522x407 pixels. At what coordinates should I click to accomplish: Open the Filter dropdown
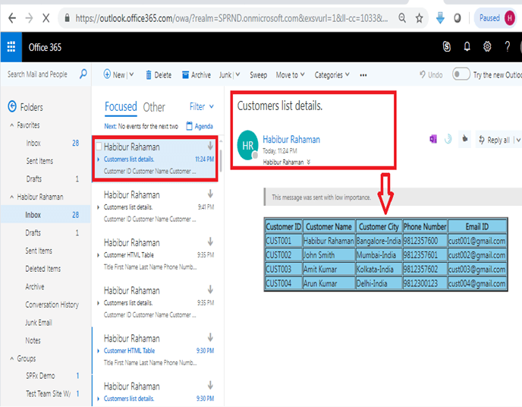(x=201, y=106)
